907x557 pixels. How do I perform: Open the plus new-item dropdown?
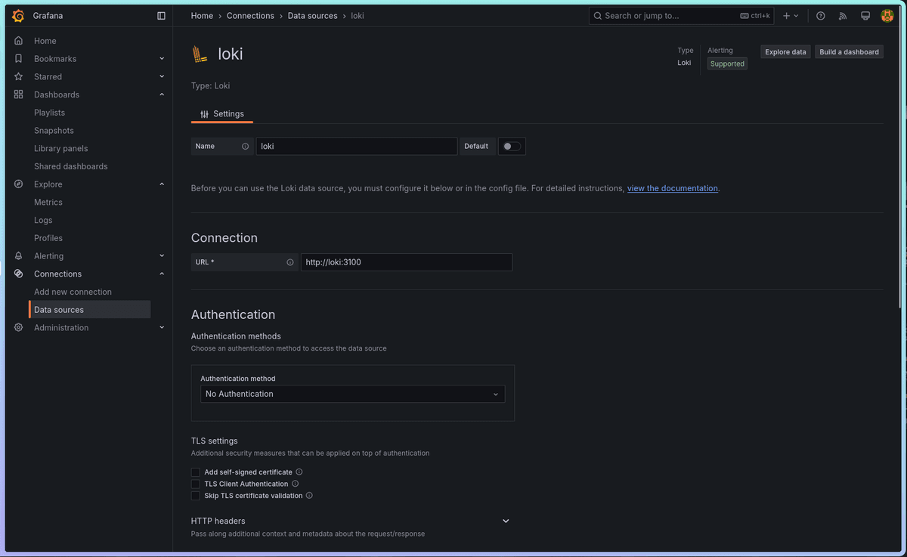[x=791, y=15]
